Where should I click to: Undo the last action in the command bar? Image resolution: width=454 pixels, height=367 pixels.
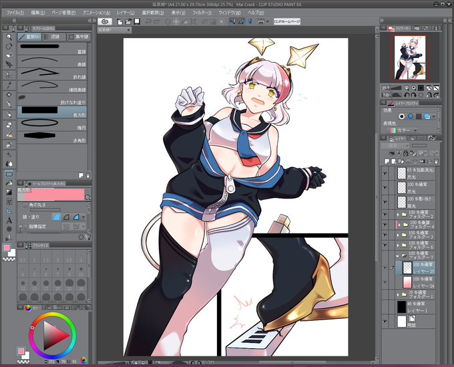point(148,22)
